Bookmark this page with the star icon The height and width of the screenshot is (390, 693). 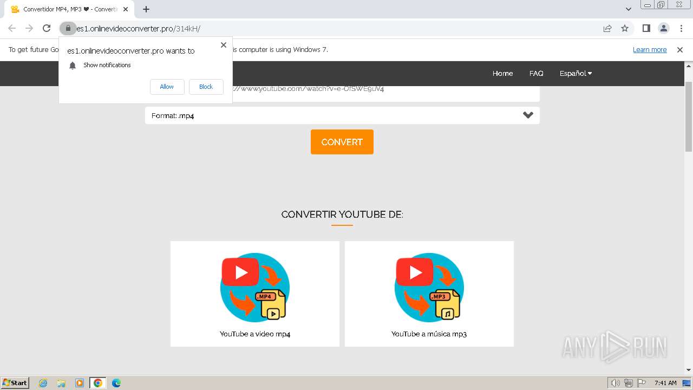pyautogui.click(x=625, y=28)
